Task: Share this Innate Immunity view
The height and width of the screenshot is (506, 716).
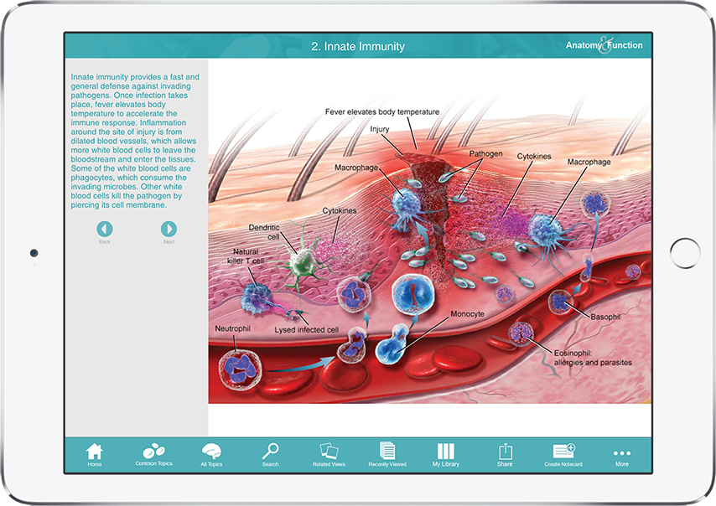Action: coord(504,452)
